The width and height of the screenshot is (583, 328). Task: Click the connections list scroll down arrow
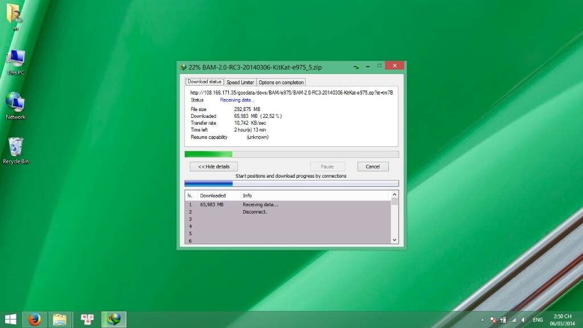(x=395, y=240)
